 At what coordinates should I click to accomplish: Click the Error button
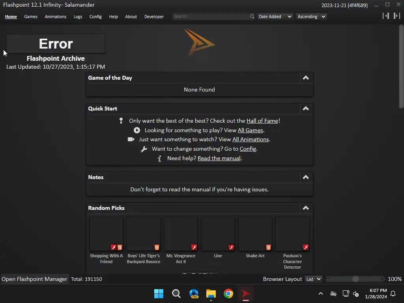(56, 44)
